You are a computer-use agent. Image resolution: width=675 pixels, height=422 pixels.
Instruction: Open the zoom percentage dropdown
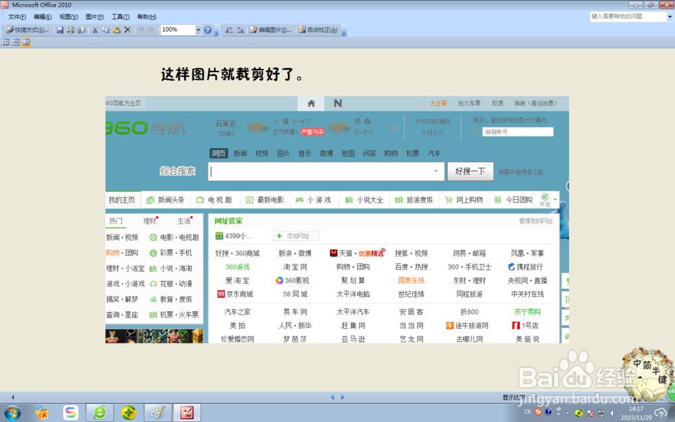(199, 30)
